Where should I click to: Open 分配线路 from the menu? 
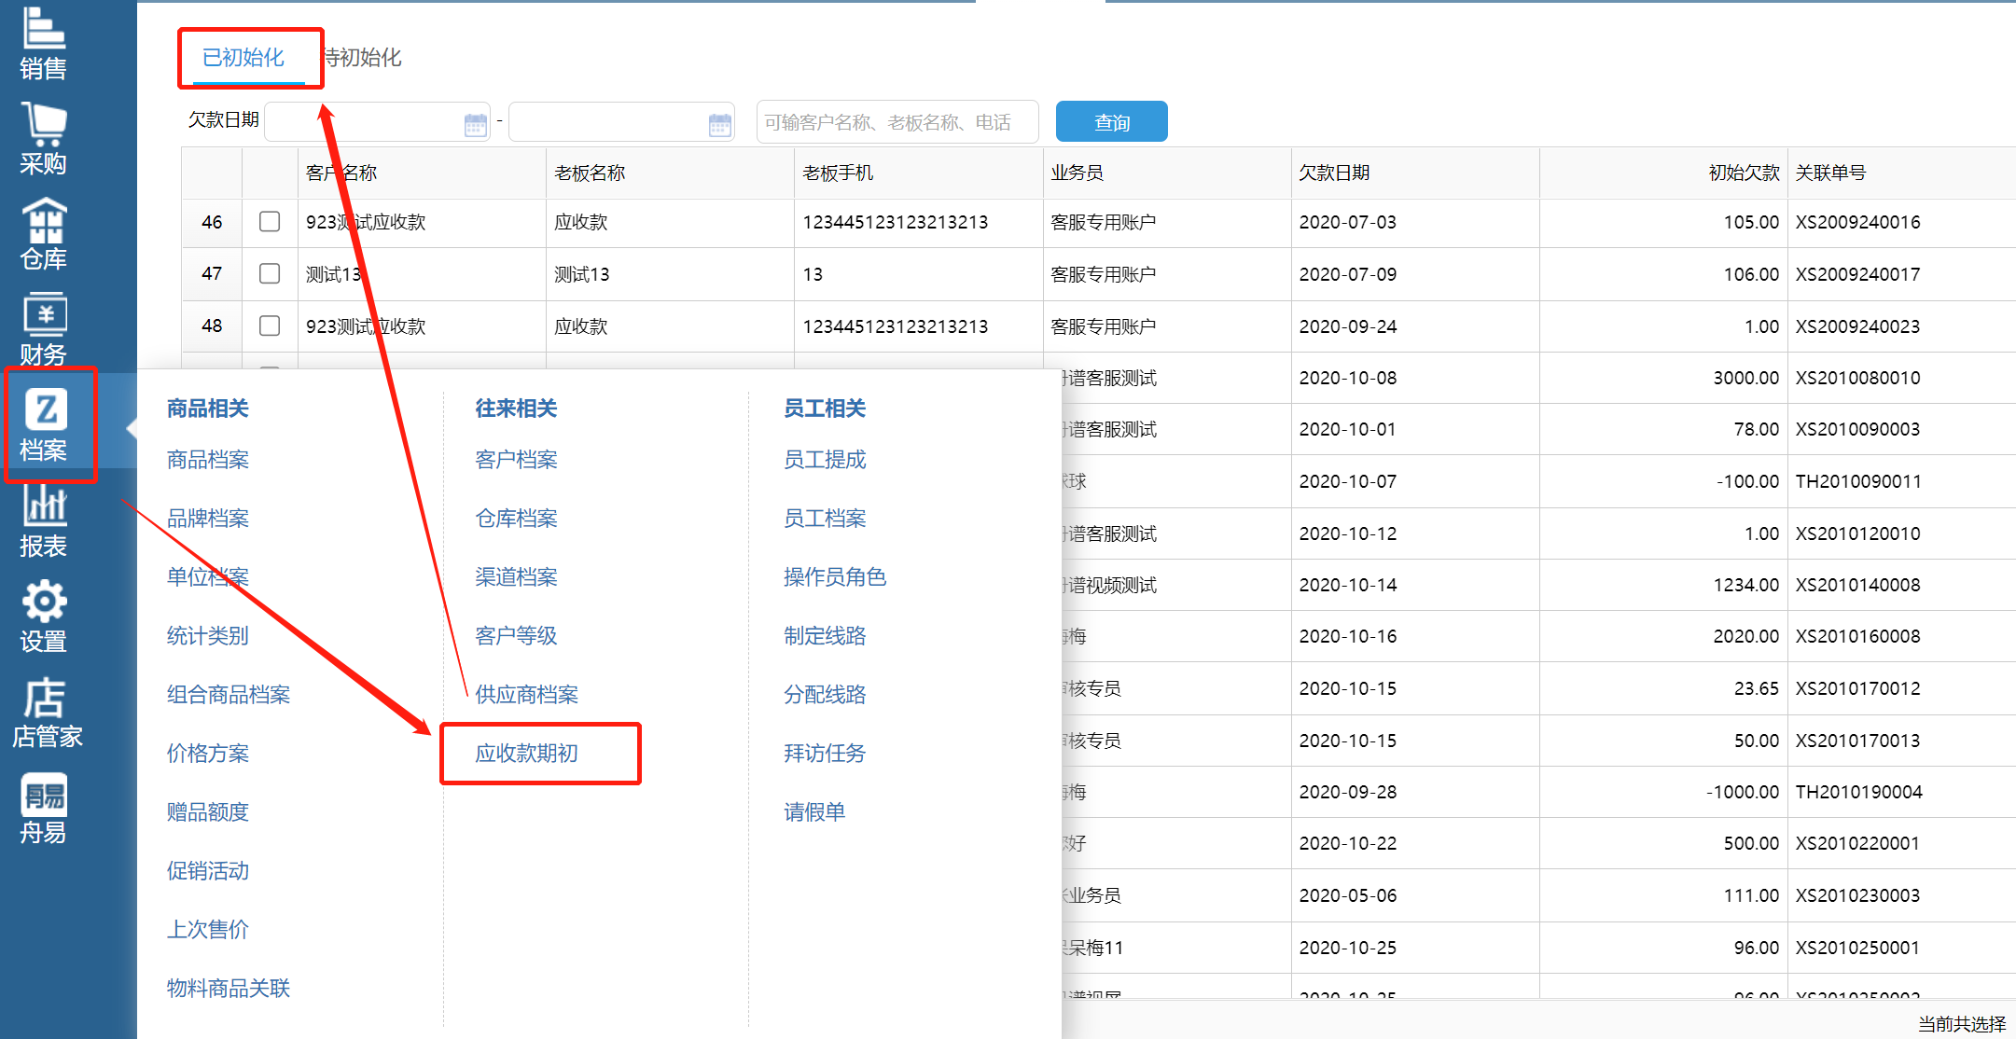click(x=825, y=695)
